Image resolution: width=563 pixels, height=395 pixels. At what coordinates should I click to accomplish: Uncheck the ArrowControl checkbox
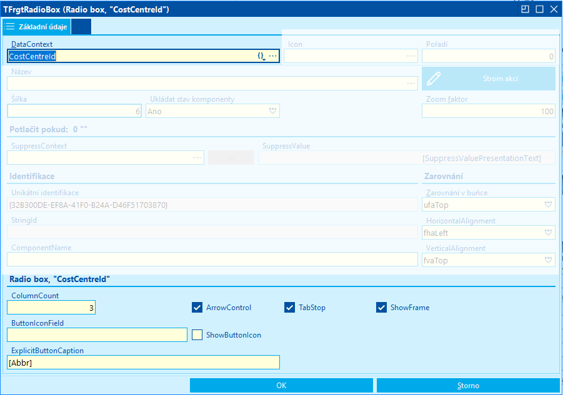coord(197,308)
